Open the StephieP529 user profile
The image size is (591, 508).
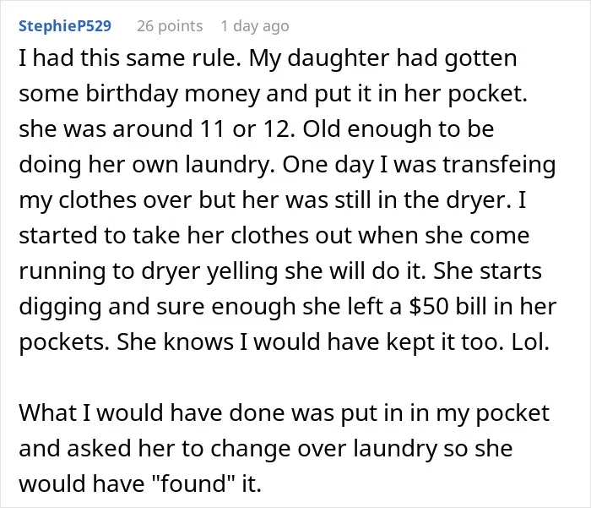click(x=65, y=26)
